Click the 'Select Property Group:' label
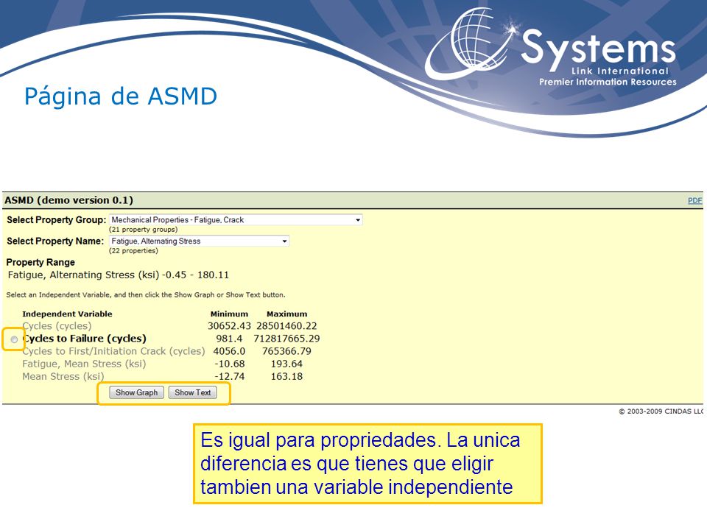Image resolution: width=707 pixels, height=530 pixels. click(57, 220)
